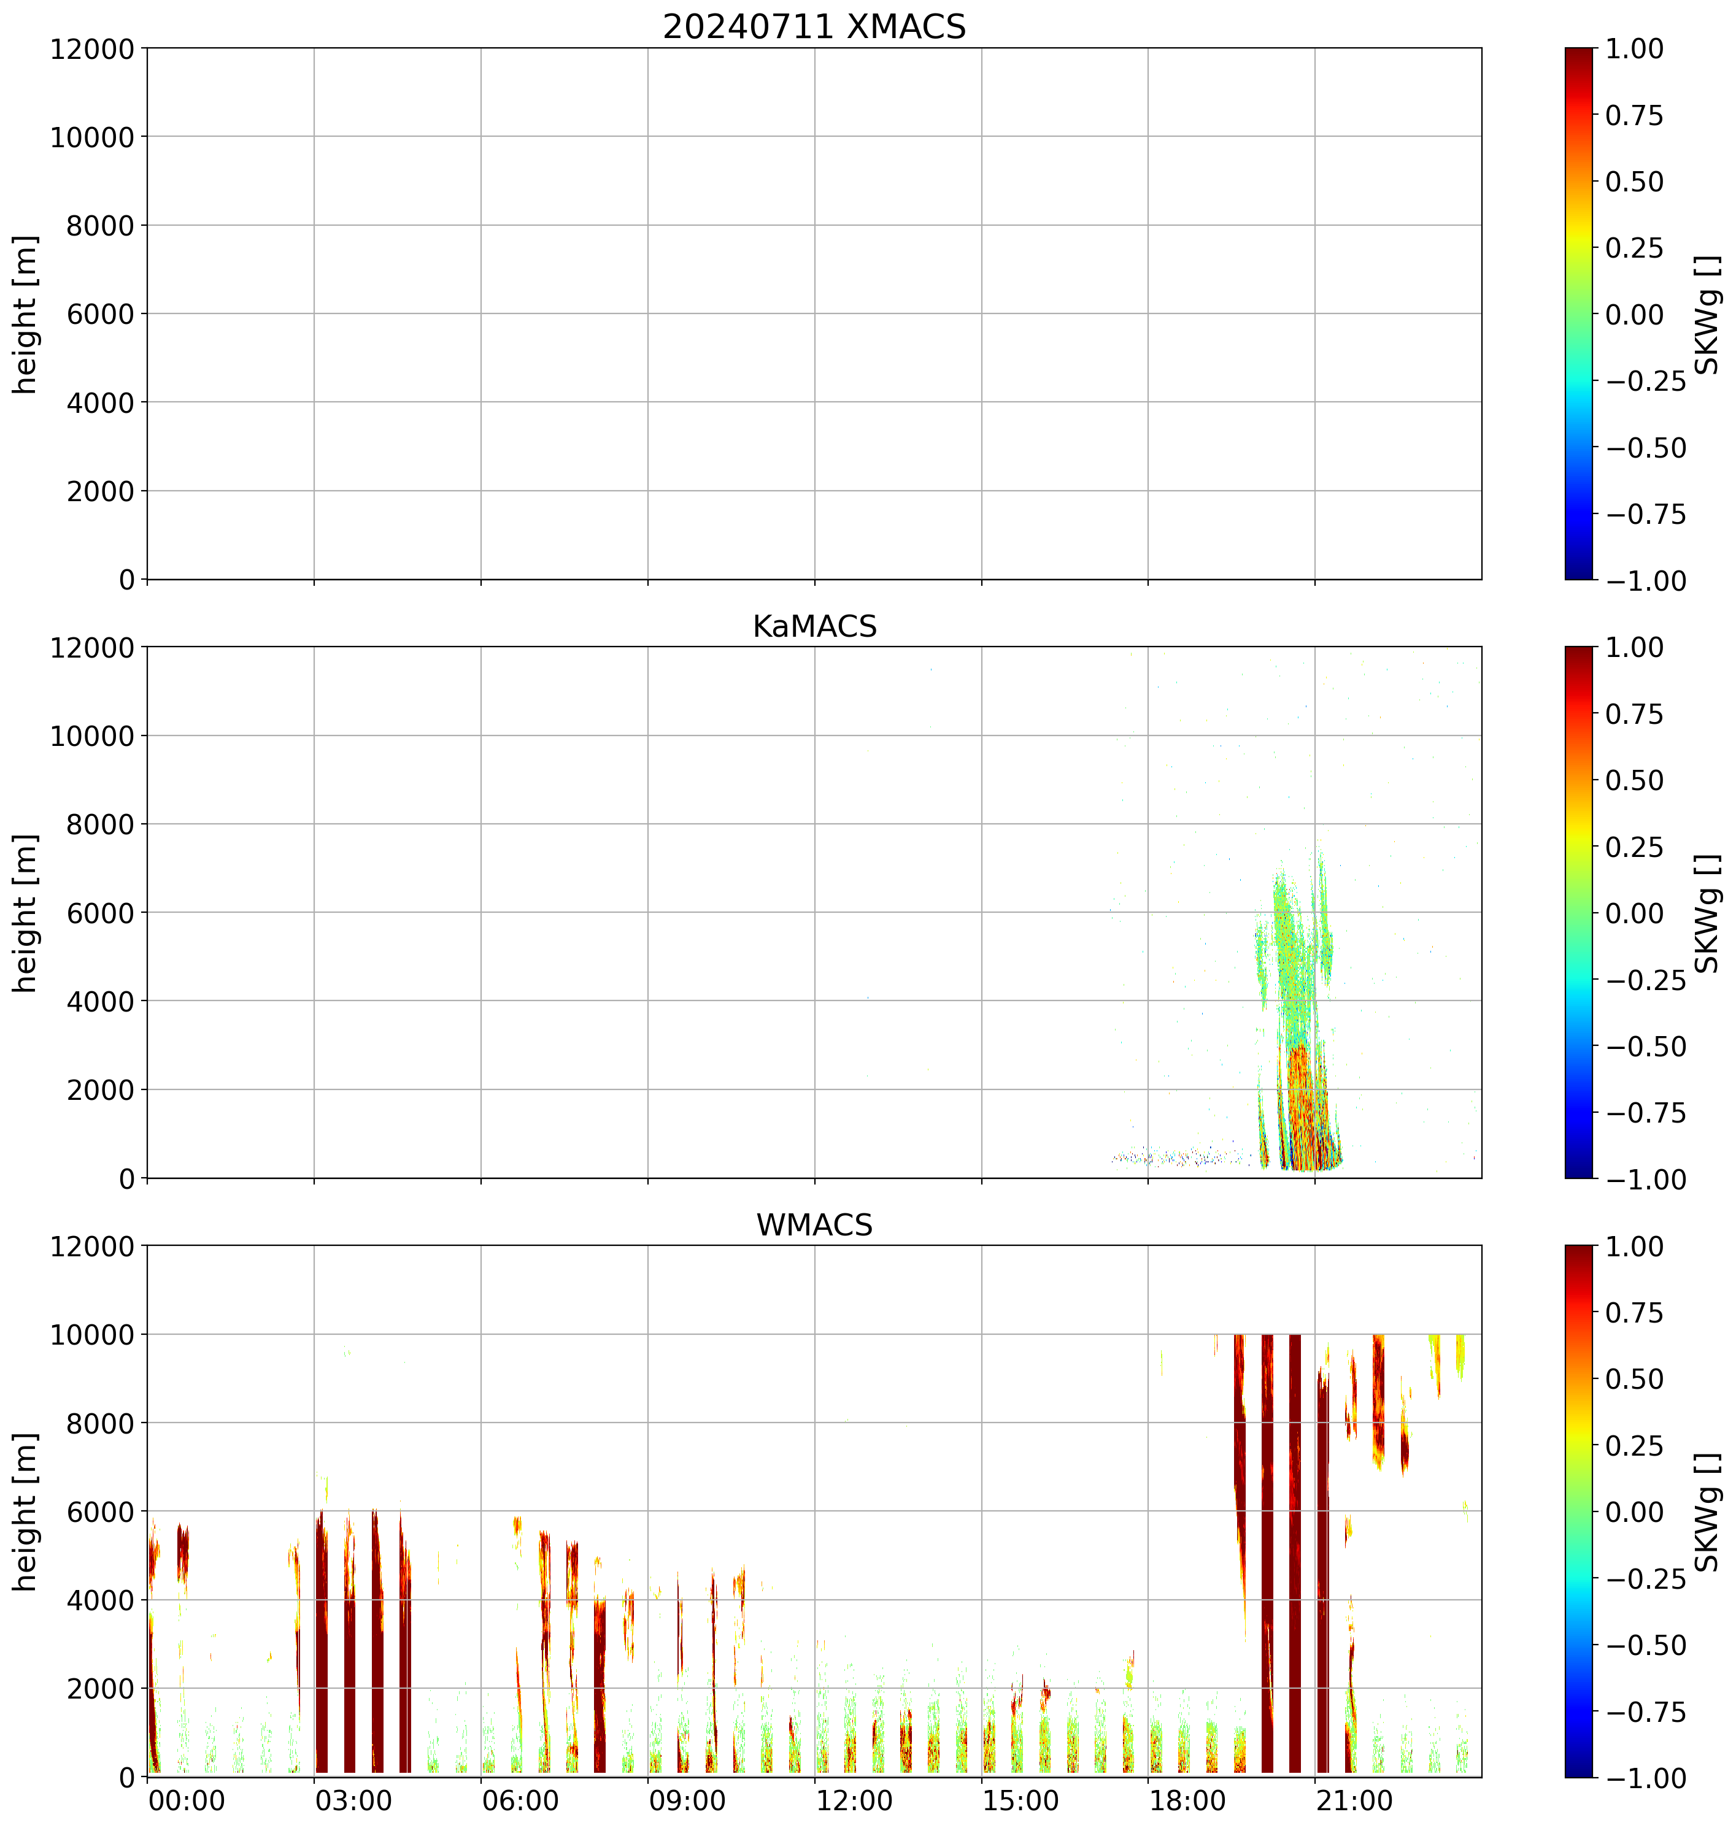Click the KaMACS height [m] axis label

click(x=25, y=913)
